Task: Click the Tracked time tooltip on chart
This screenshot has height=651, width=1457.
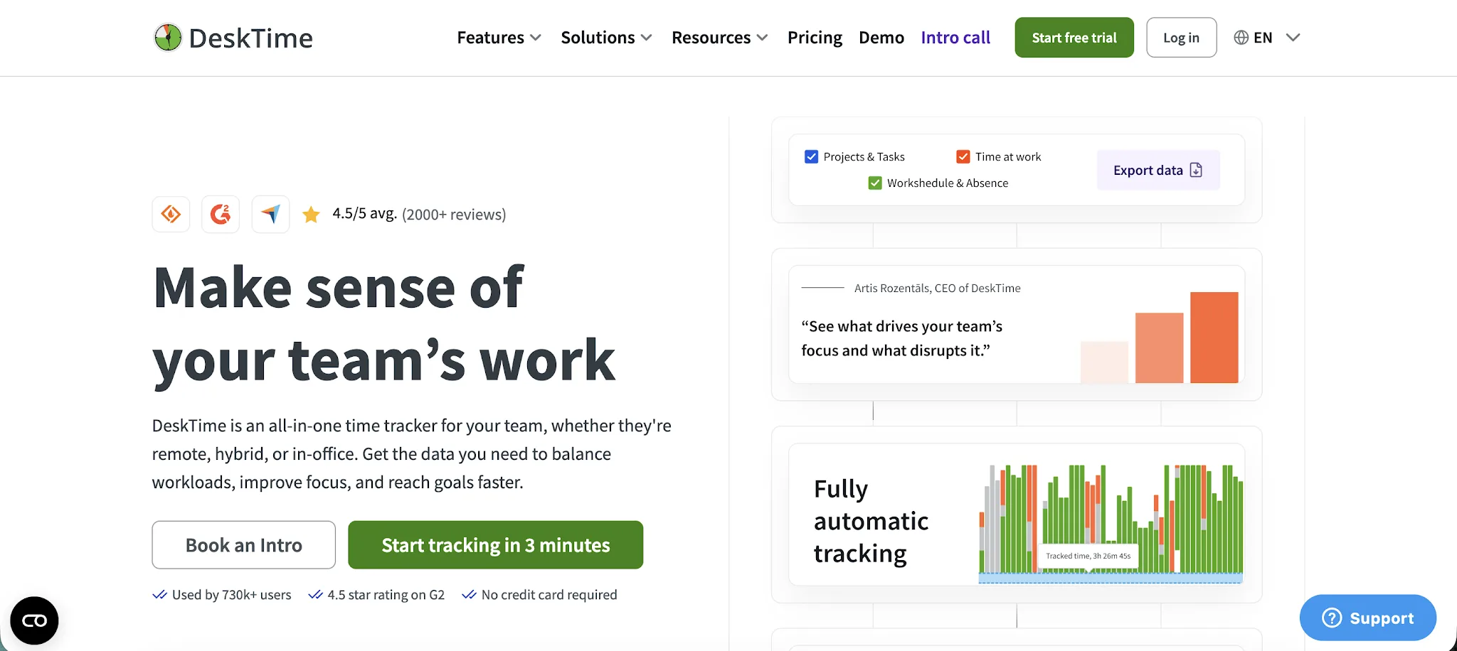Action: tap(1088, 556)
